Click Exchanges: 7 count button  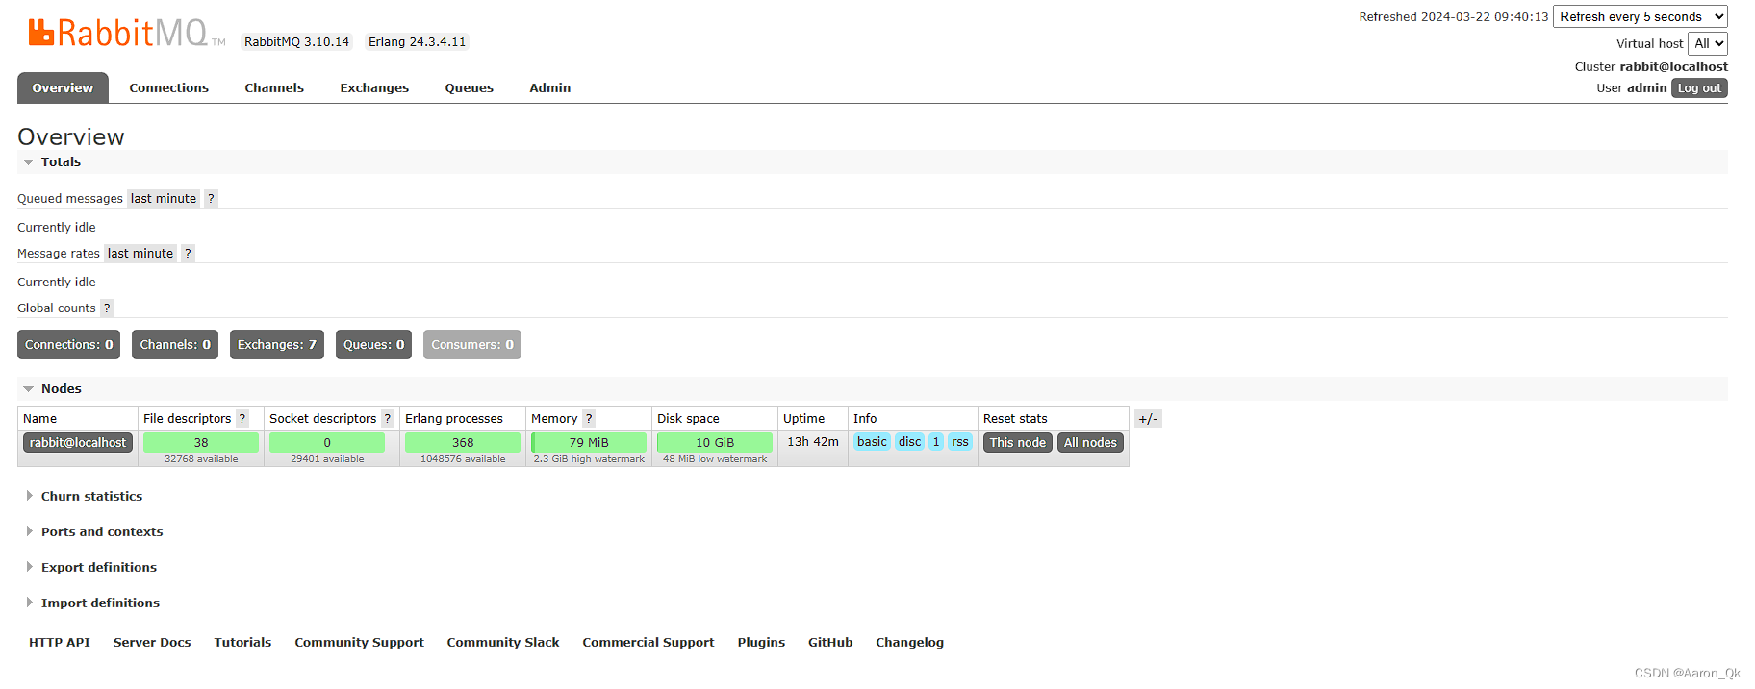(277, 345)
